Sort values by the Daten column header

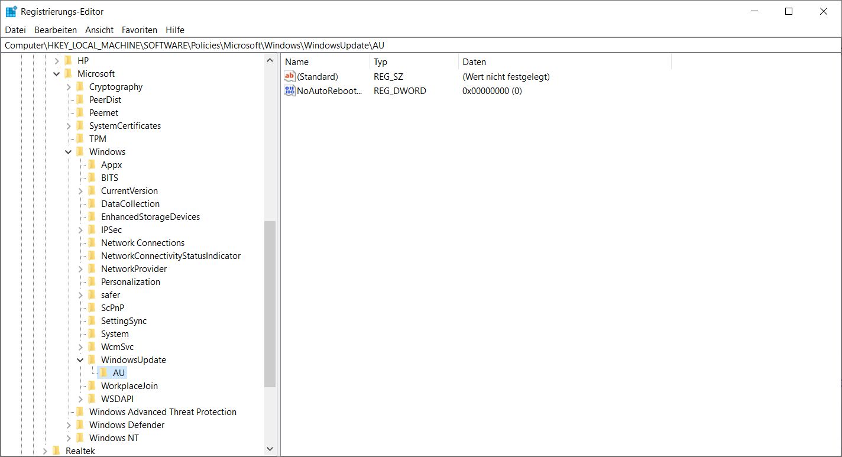[565, 61]
